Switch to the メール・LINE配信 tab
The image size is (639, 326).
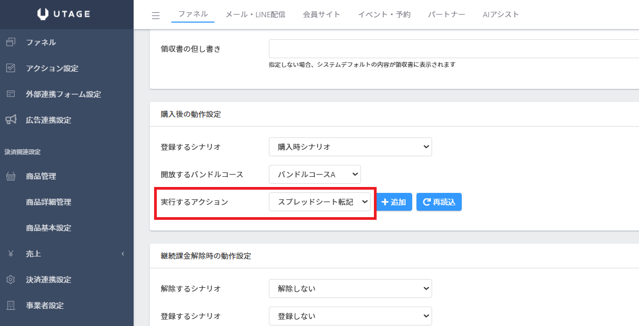tap(255, 15)
